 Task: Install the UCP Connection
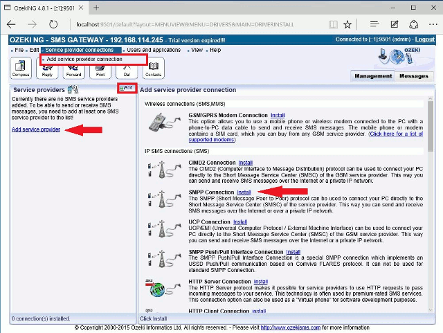click(x=240, y=222)
